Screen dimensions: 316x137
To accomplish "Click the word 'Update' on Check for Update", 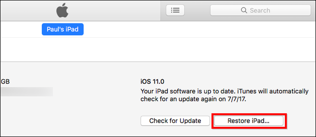I will (191, 121).
